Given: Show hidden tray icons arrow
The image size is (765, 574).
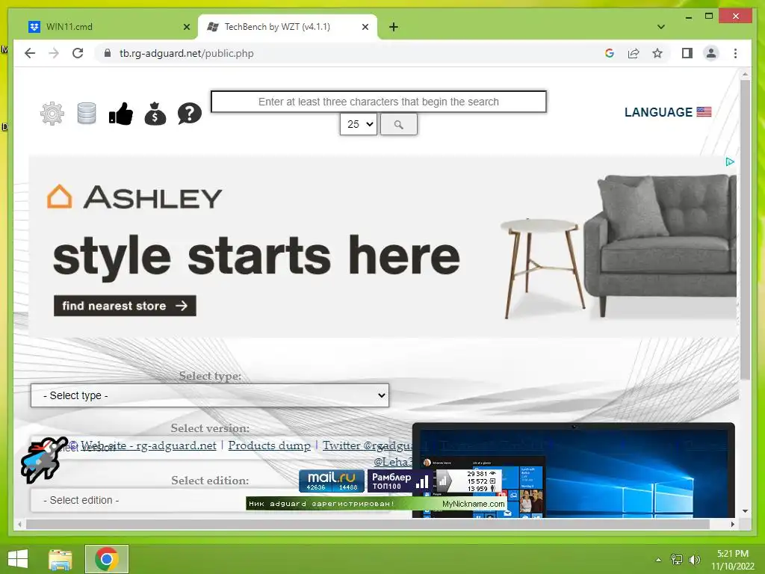Looking at the screenshot, I should (658, 560).
